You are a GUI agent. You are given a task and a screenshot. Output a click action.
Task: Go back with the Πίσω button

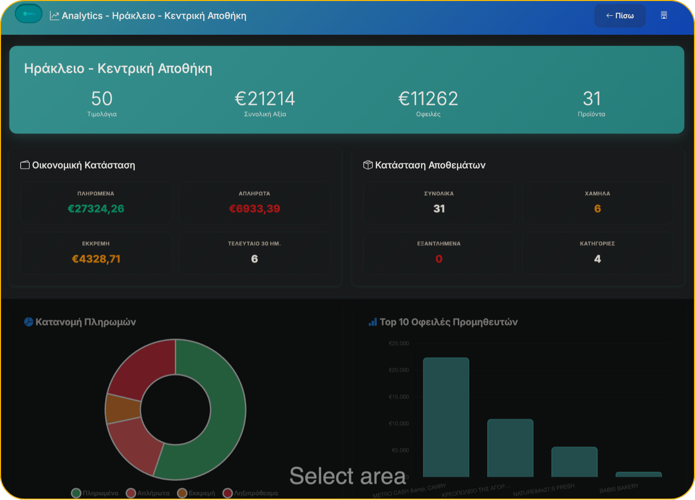click(620, 15)
